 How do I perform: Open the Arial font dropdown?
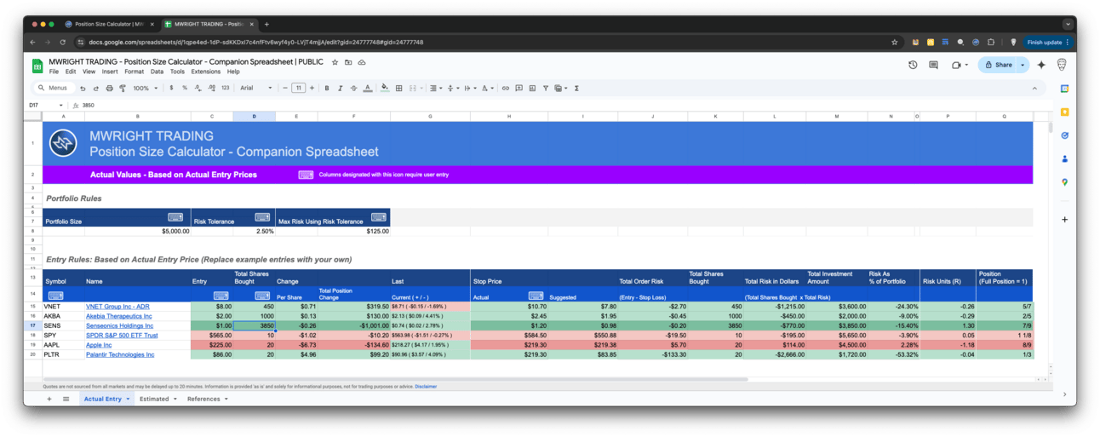point(255,88)
